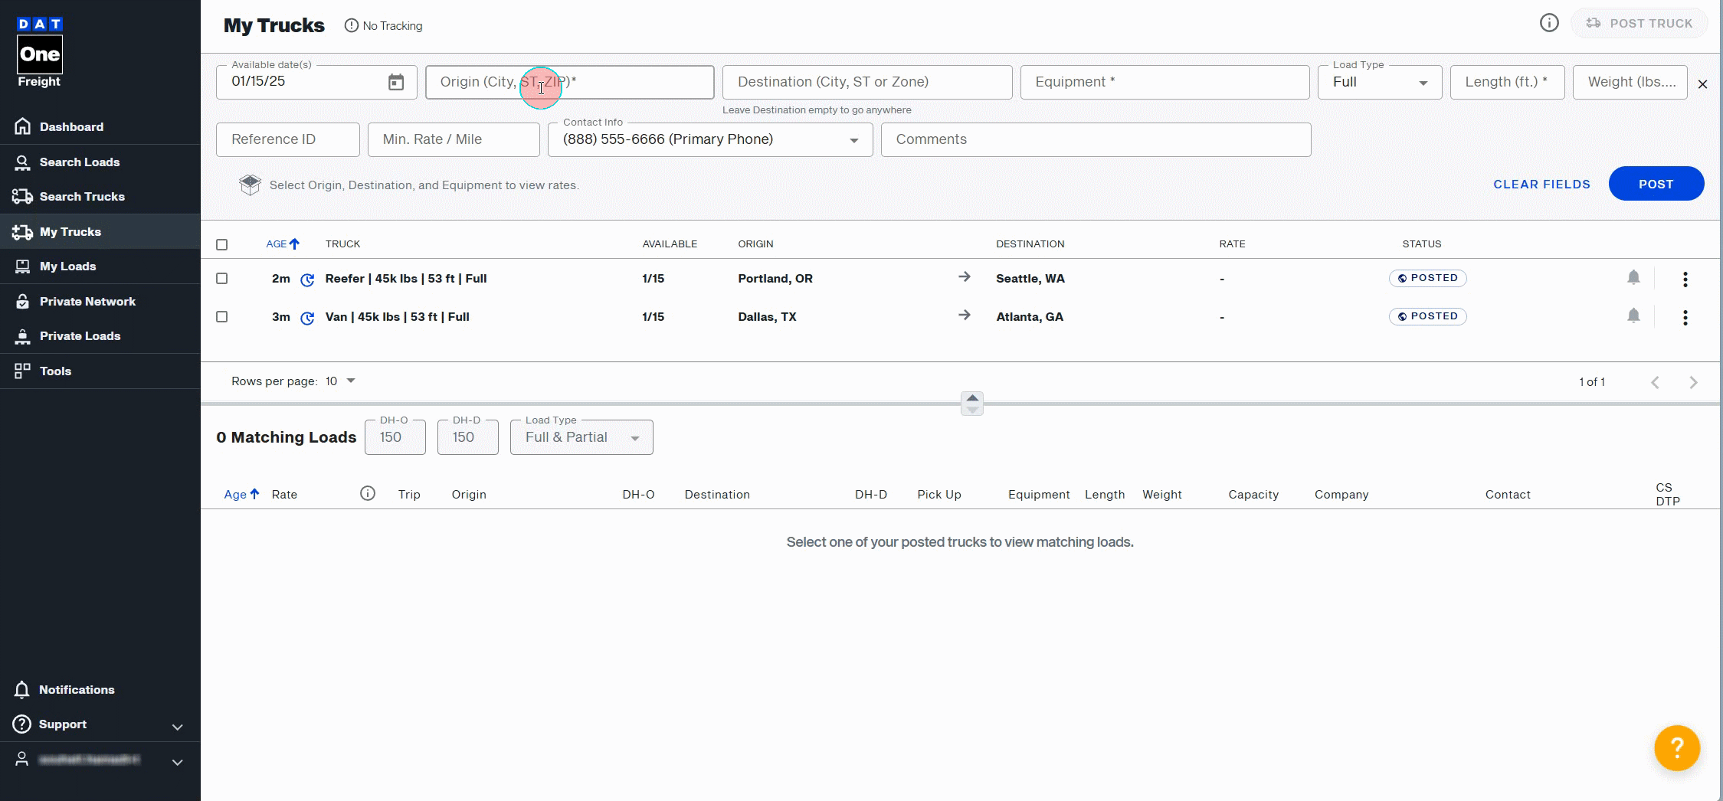
Task: Check the Van Dallas truck checkbox
Action: pos(222,316)
